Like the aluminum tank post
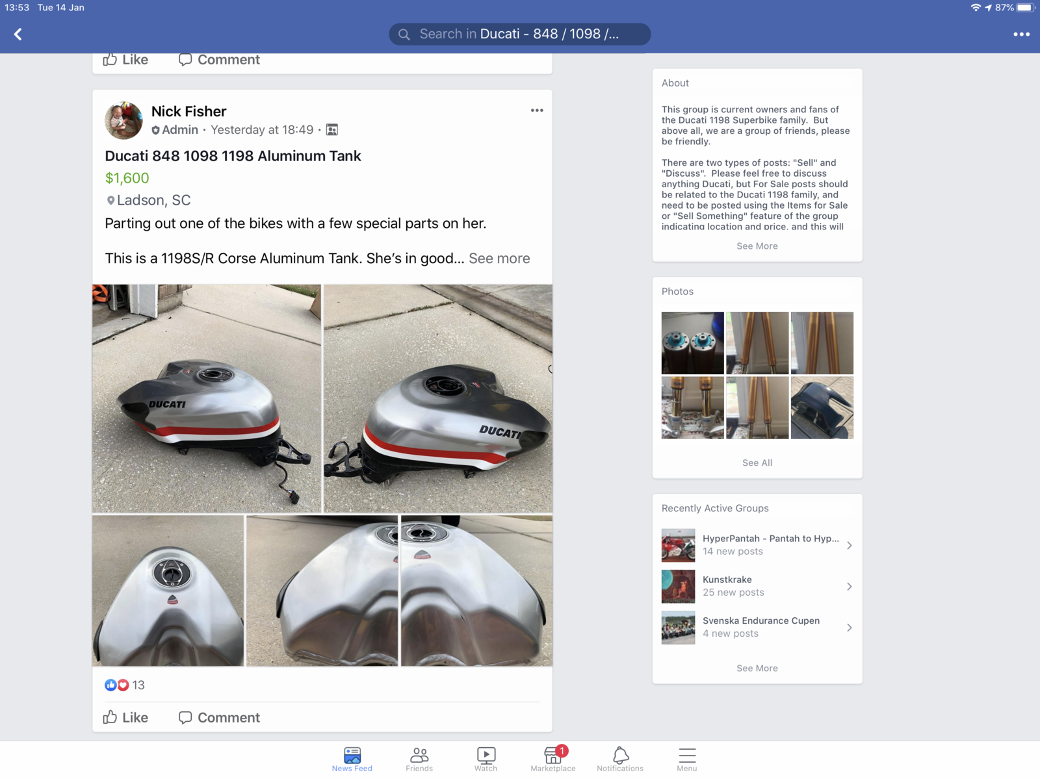The width and height of the screenshot is (1040, 779). point(125,717)
